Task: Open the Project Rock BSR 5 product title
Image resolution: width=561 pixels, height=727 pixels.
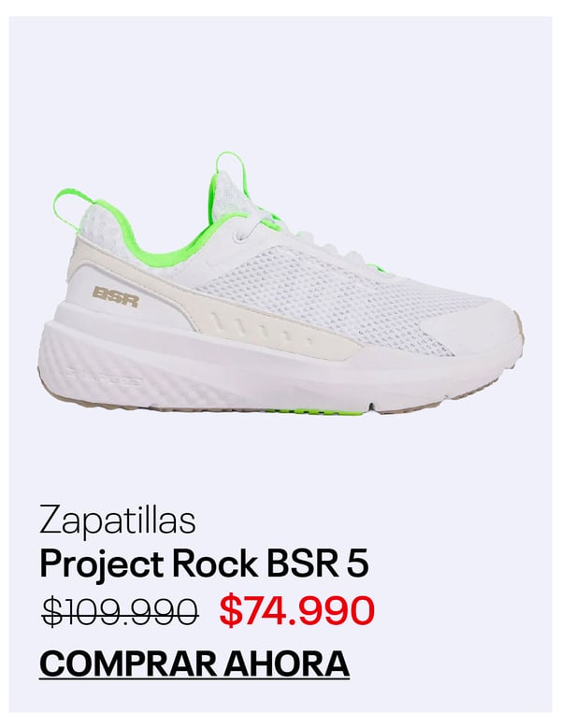Action: (x=205, y=564)
